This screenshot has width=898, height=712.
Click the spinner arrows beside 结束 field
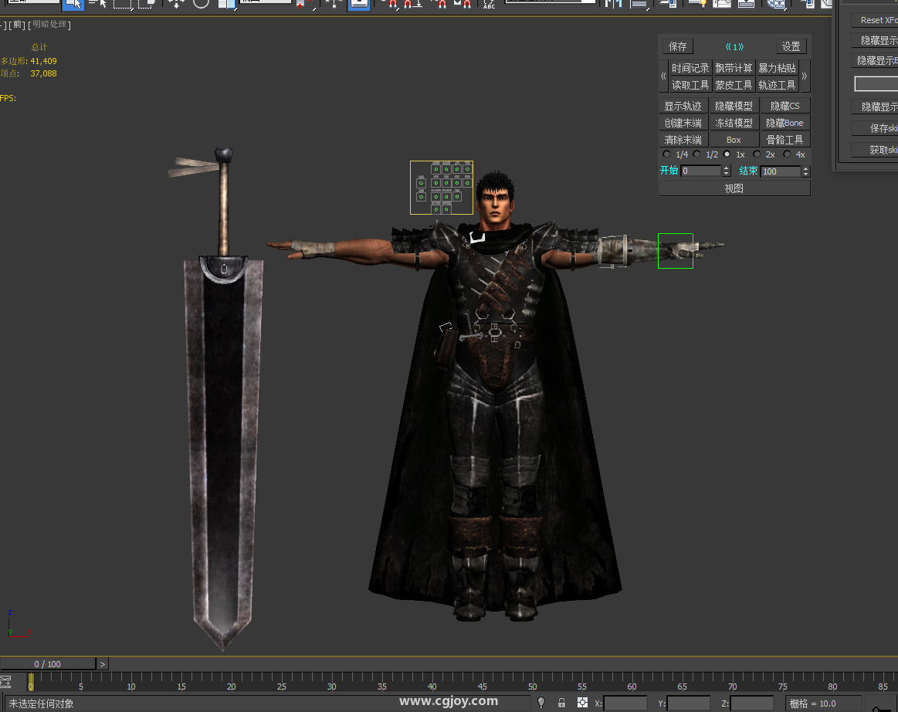pos(805,171)
